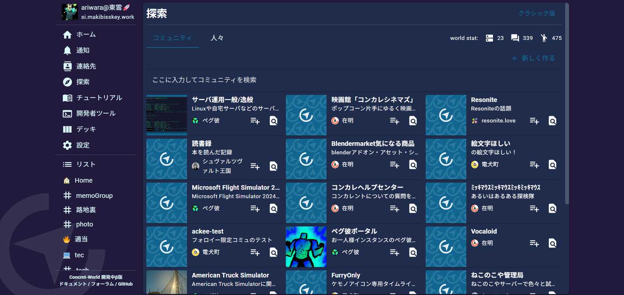
Task: Add サーバ運用一般/逸般 to a list
Action: (255, 121)
